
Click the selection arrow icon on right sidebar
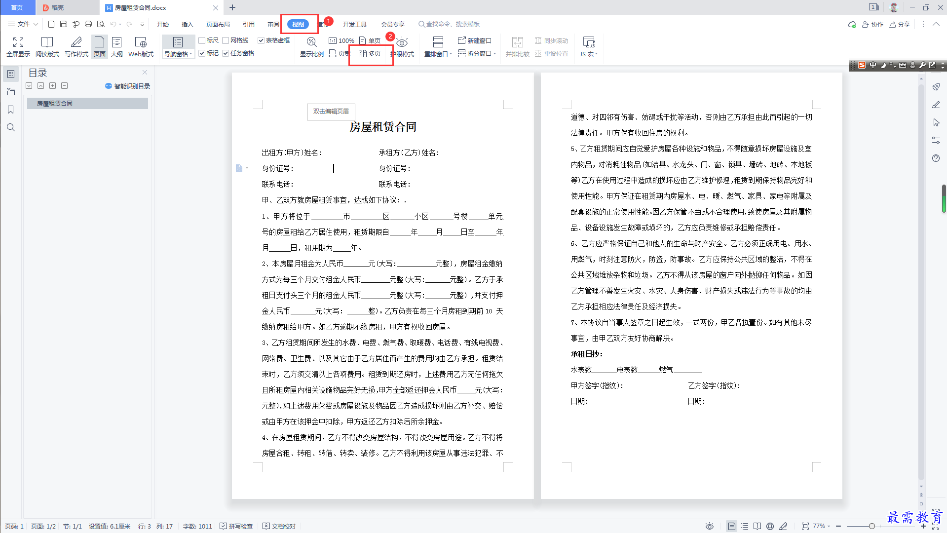936,122
